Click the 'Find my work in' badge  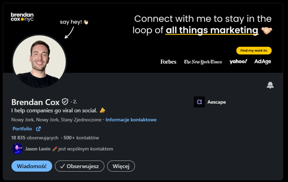[x=254, y=51]
